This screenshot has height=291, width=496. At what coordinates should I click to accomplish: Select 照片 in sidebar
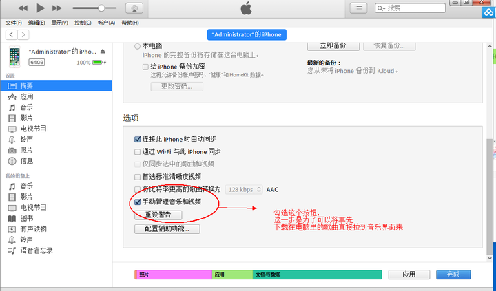click(56, 150)
